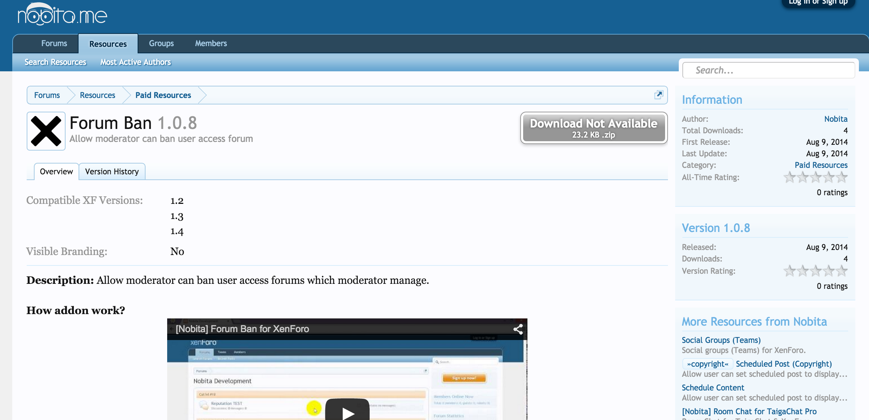Image resolution: width=869 pixels, height=420 pixels.
Task: Click the 'How addon work?' heading
Action: tap(76, 310)
